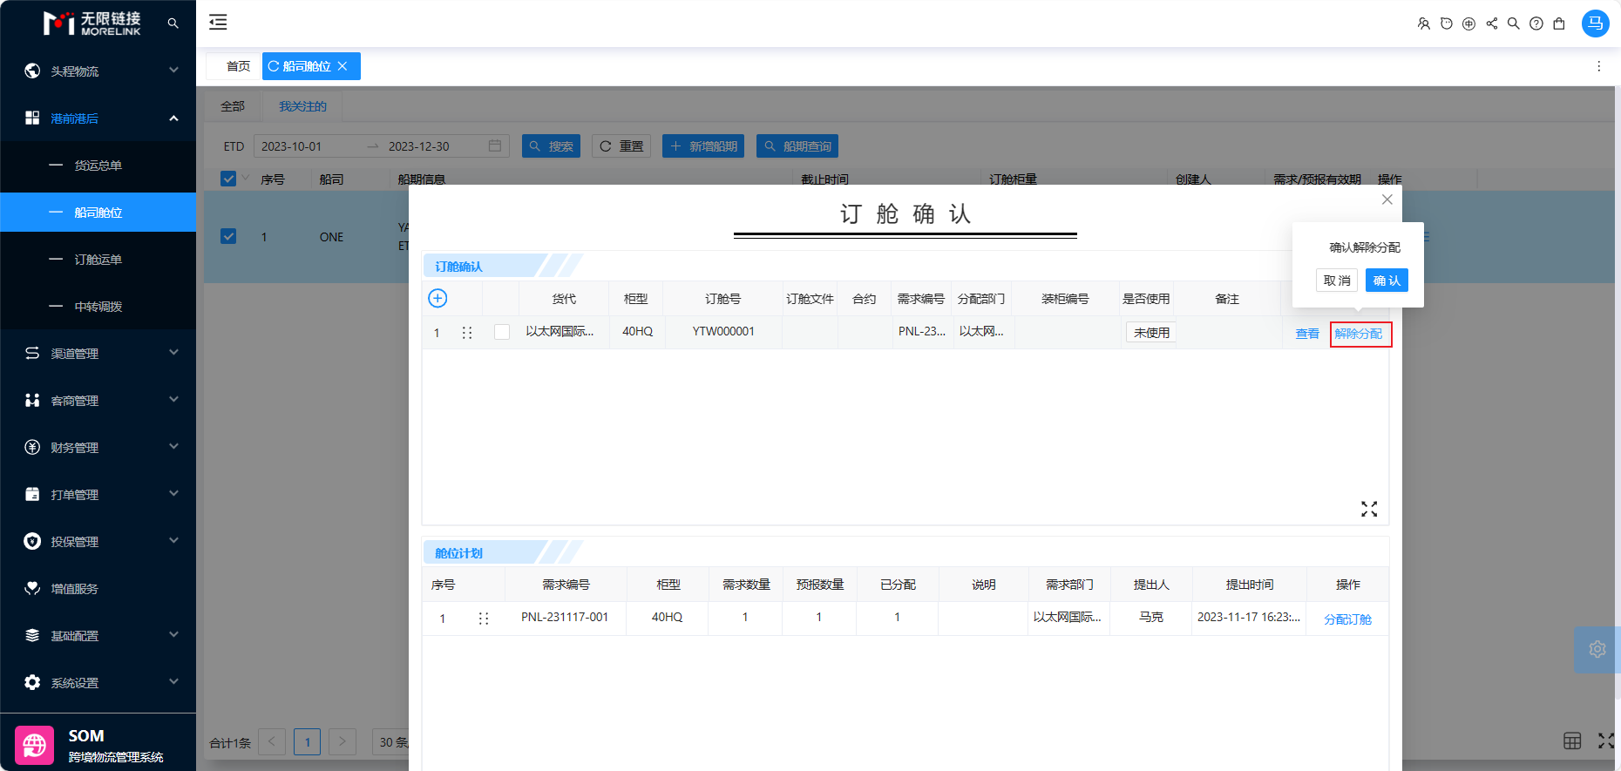The width and height of the screenshot is (1621, 771).
Task: Open the 增值服务 menu item
Action: point(98,588)
